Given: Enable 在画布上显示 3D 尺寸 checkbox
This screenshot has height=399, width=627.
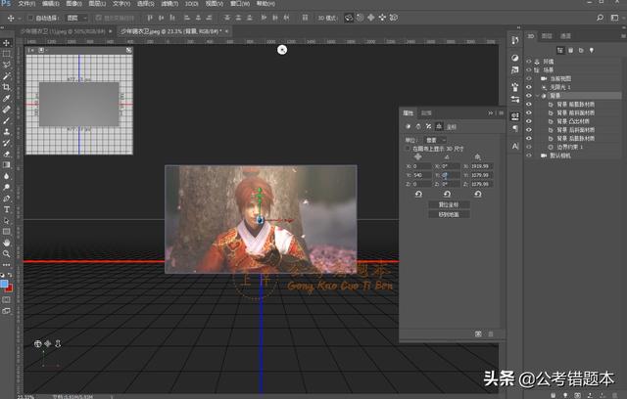Looking at the screenshot, I should pyautogui.click(x=408, y=149).
